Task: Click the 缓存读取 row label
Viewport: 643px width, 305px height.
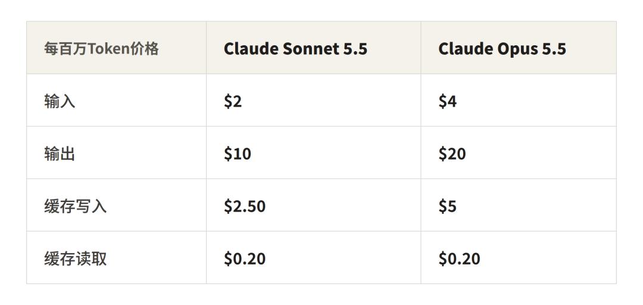Action: tap(75, 259)
